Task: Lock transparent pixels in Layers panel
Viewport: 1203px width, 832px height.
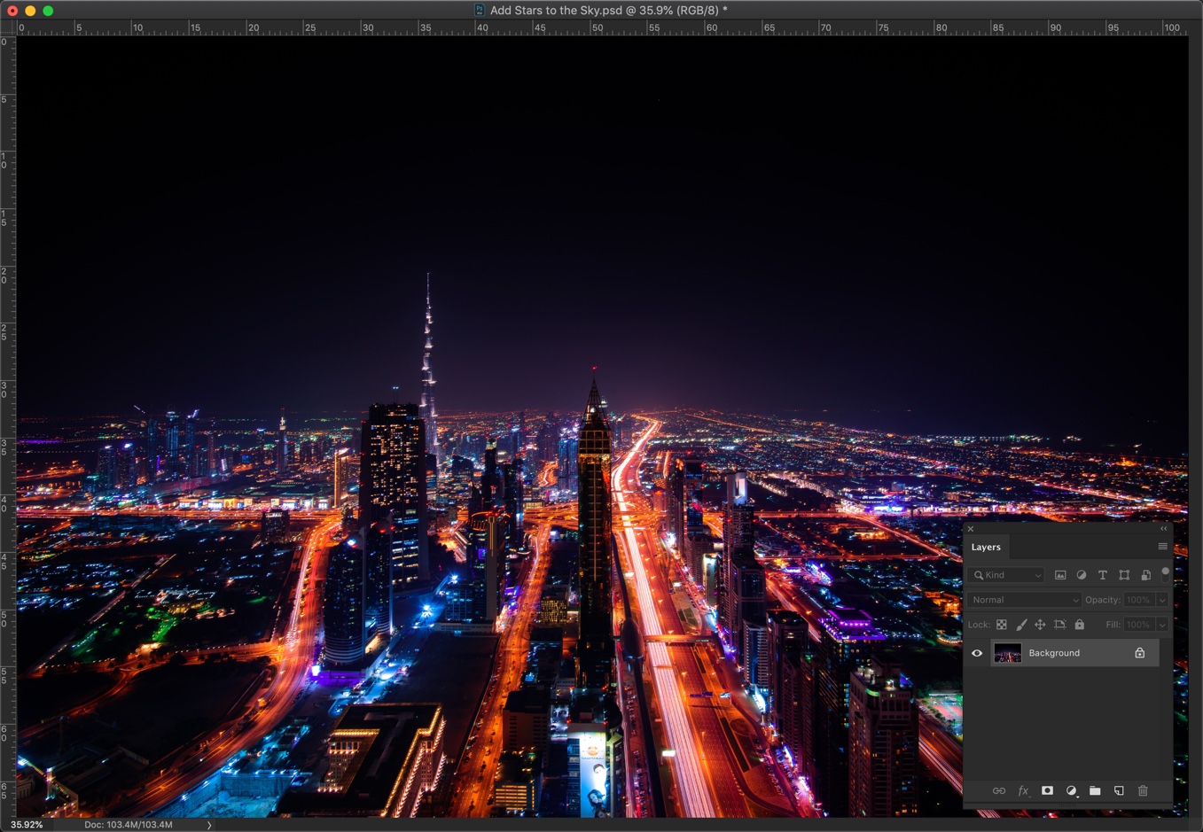Action: coord(1002,625)
